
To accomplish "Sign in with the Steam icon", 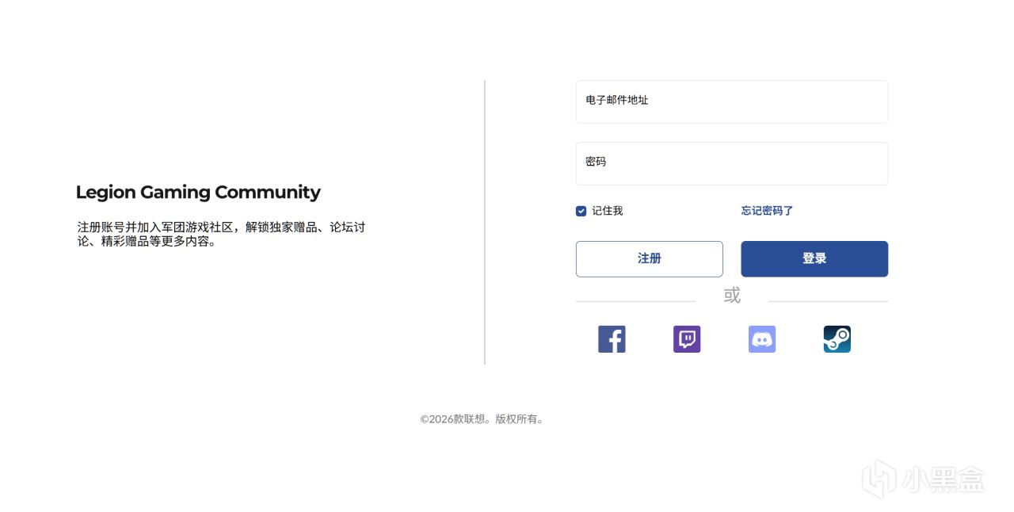I will pyautogui.click(x=837, y=339).
